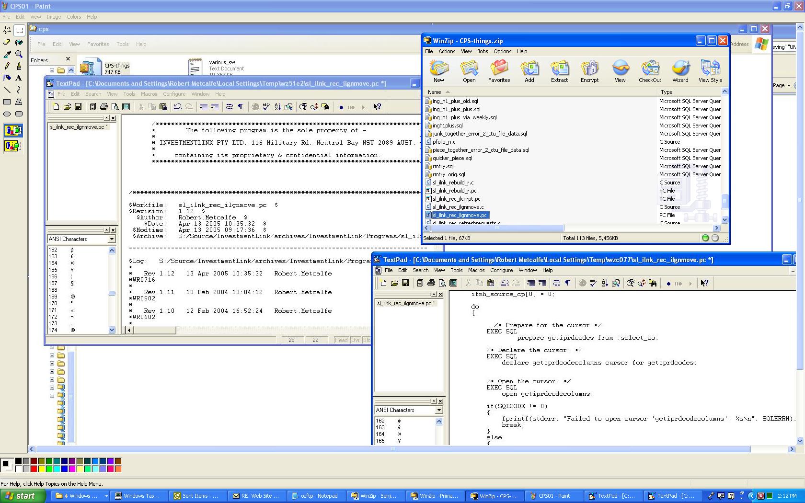This screenshot has width=805, height=503.
Task: Choose the Line tool in Paint
Action: [x=7, y=90]
